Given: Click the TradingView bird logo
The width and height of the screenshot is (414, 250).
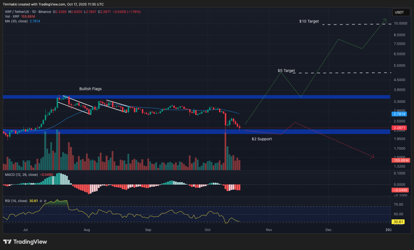Looking at the screenshot, I should 7,242.
